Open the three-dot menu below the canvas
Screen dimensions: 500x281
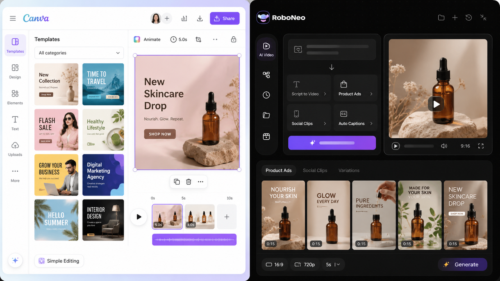pyautogui.click(x=200, y=181)
